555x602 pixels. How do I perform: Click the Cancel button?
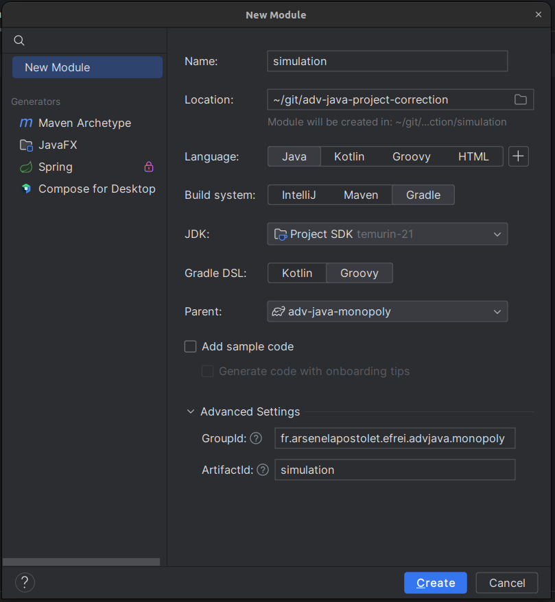pos(506,583)
